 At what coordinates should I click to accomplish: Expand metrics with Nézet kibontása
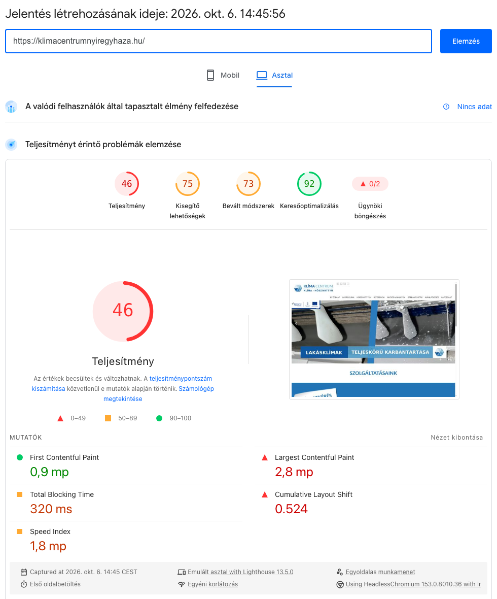coord(456,438)
